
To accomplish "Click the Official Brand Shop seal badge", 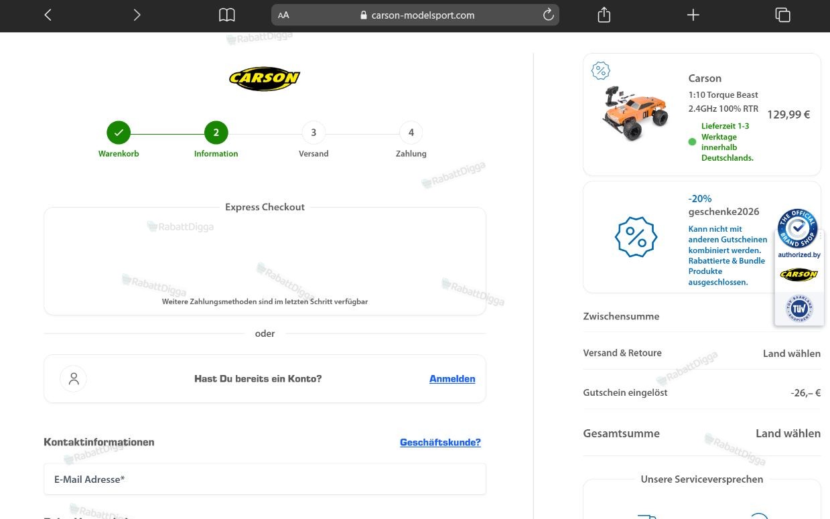I will tap(798, 228).
